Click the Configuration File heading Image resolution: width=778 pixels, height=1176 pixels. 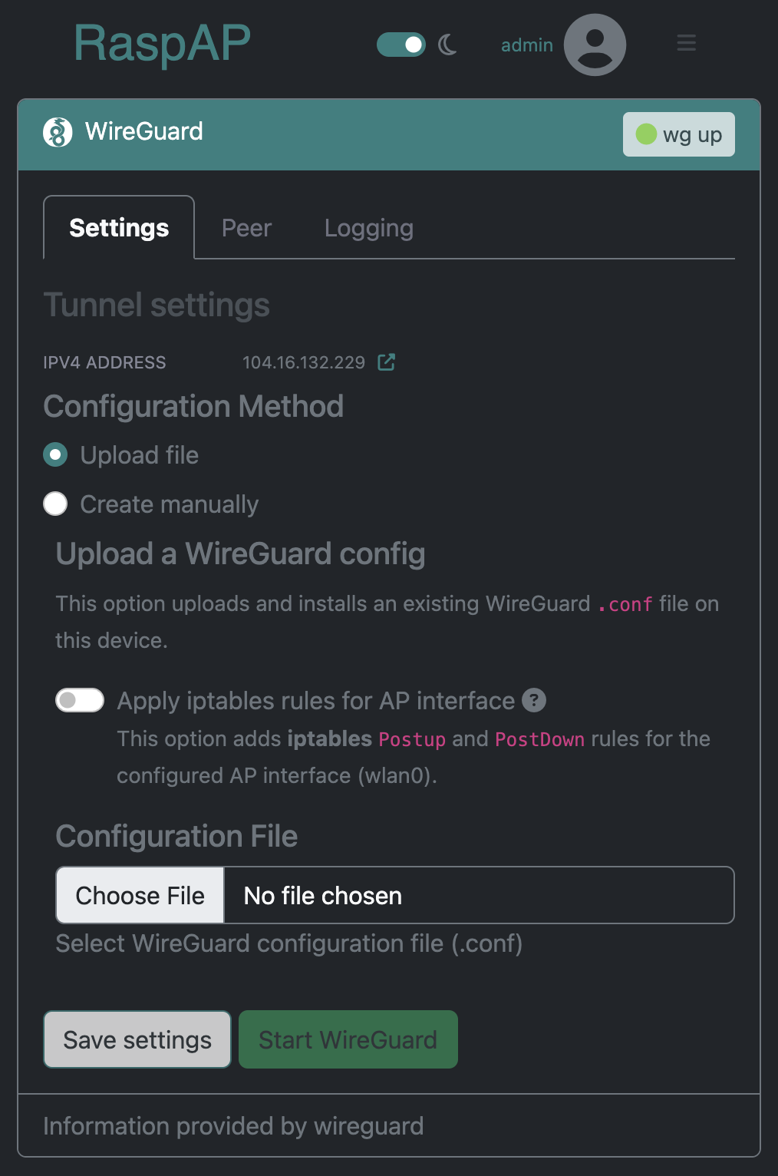[x=176, y=836]
